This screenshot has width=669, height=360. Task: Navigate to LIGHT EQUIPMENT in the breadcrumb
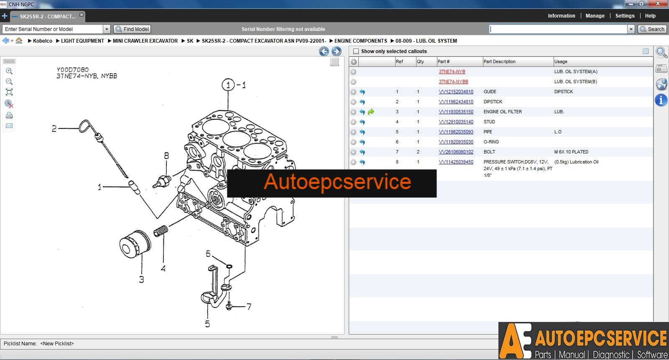pos(82,41)
